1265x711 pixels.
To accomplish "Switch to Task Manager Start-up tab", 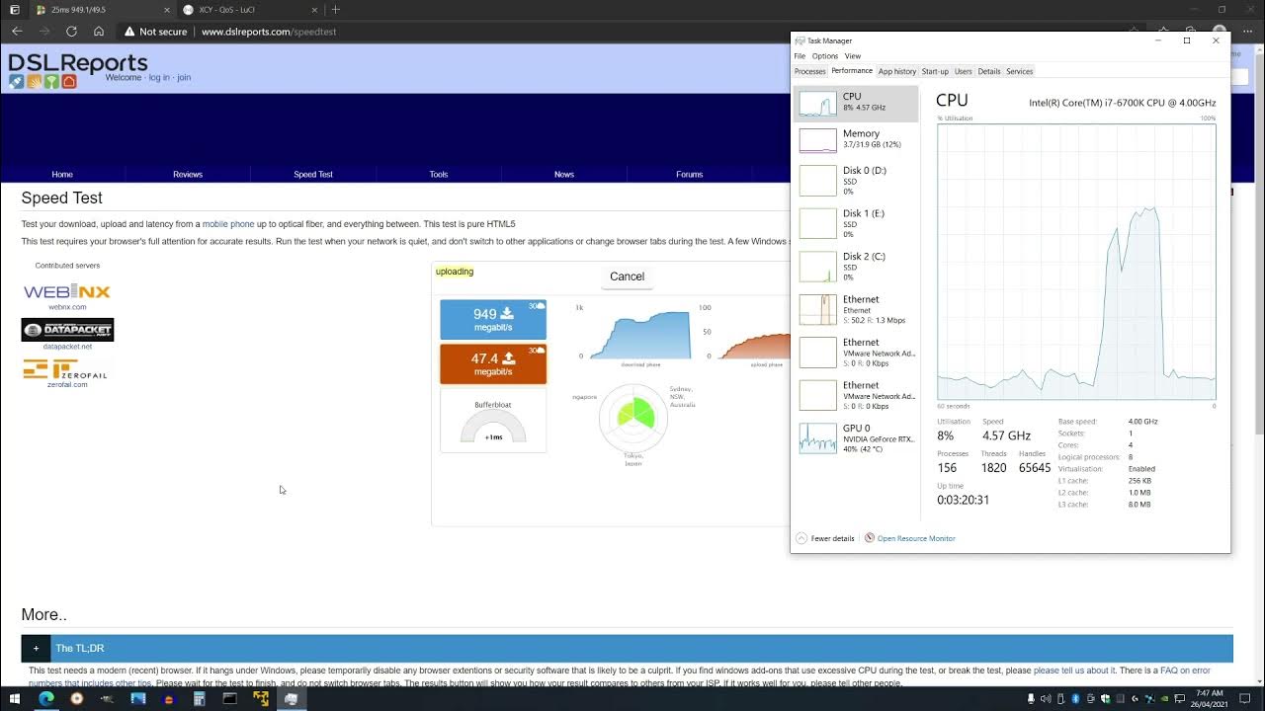I will pos(935,71).
